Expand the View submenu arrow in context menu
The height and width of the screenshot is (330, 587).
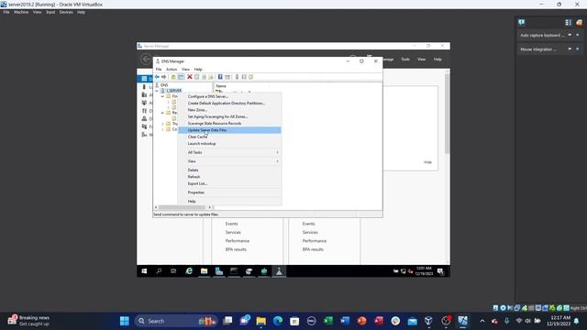[277, 161]
